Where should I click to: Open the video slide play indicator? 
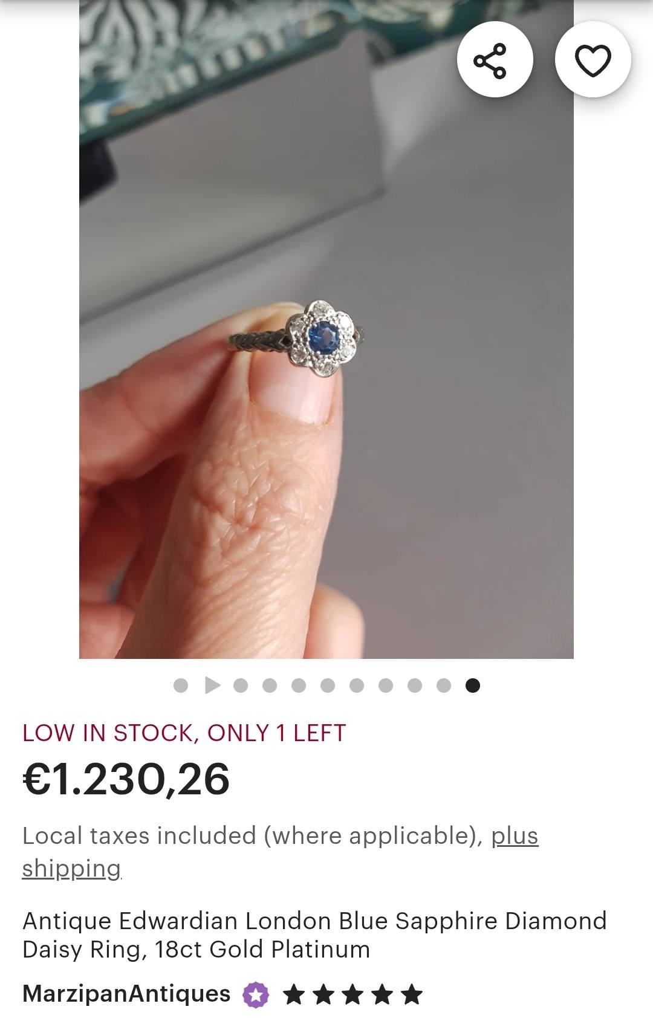click(212, 685)
